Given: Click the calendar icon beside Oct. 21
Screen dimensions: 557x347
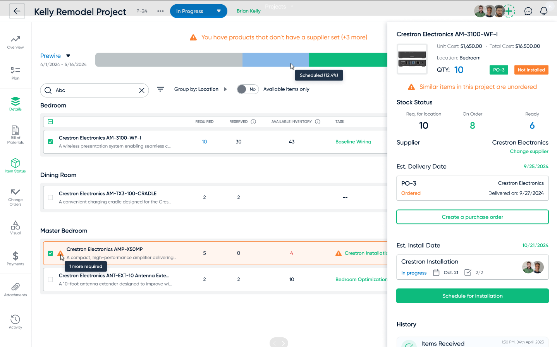Looking at the screenshot, I should coord(436,272).
